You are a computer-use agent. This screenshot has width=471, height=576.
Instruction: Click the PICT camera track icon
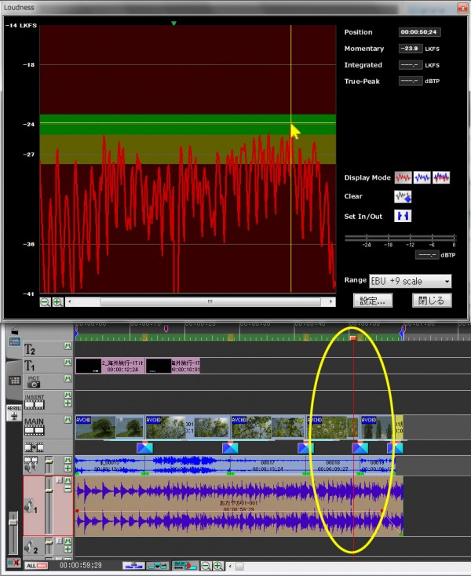coord(34,382)
